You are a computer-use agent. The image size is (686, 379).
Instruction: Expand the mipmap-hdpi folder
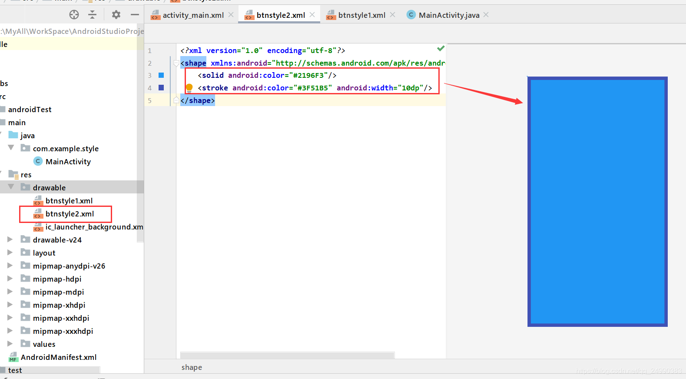10,279
